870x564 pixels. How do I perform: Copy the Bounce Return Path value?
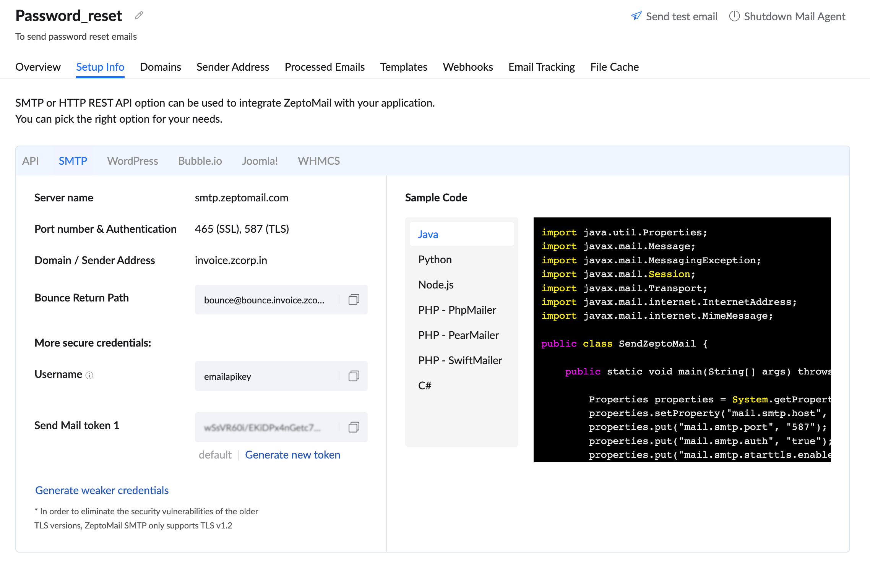[354, 300]
